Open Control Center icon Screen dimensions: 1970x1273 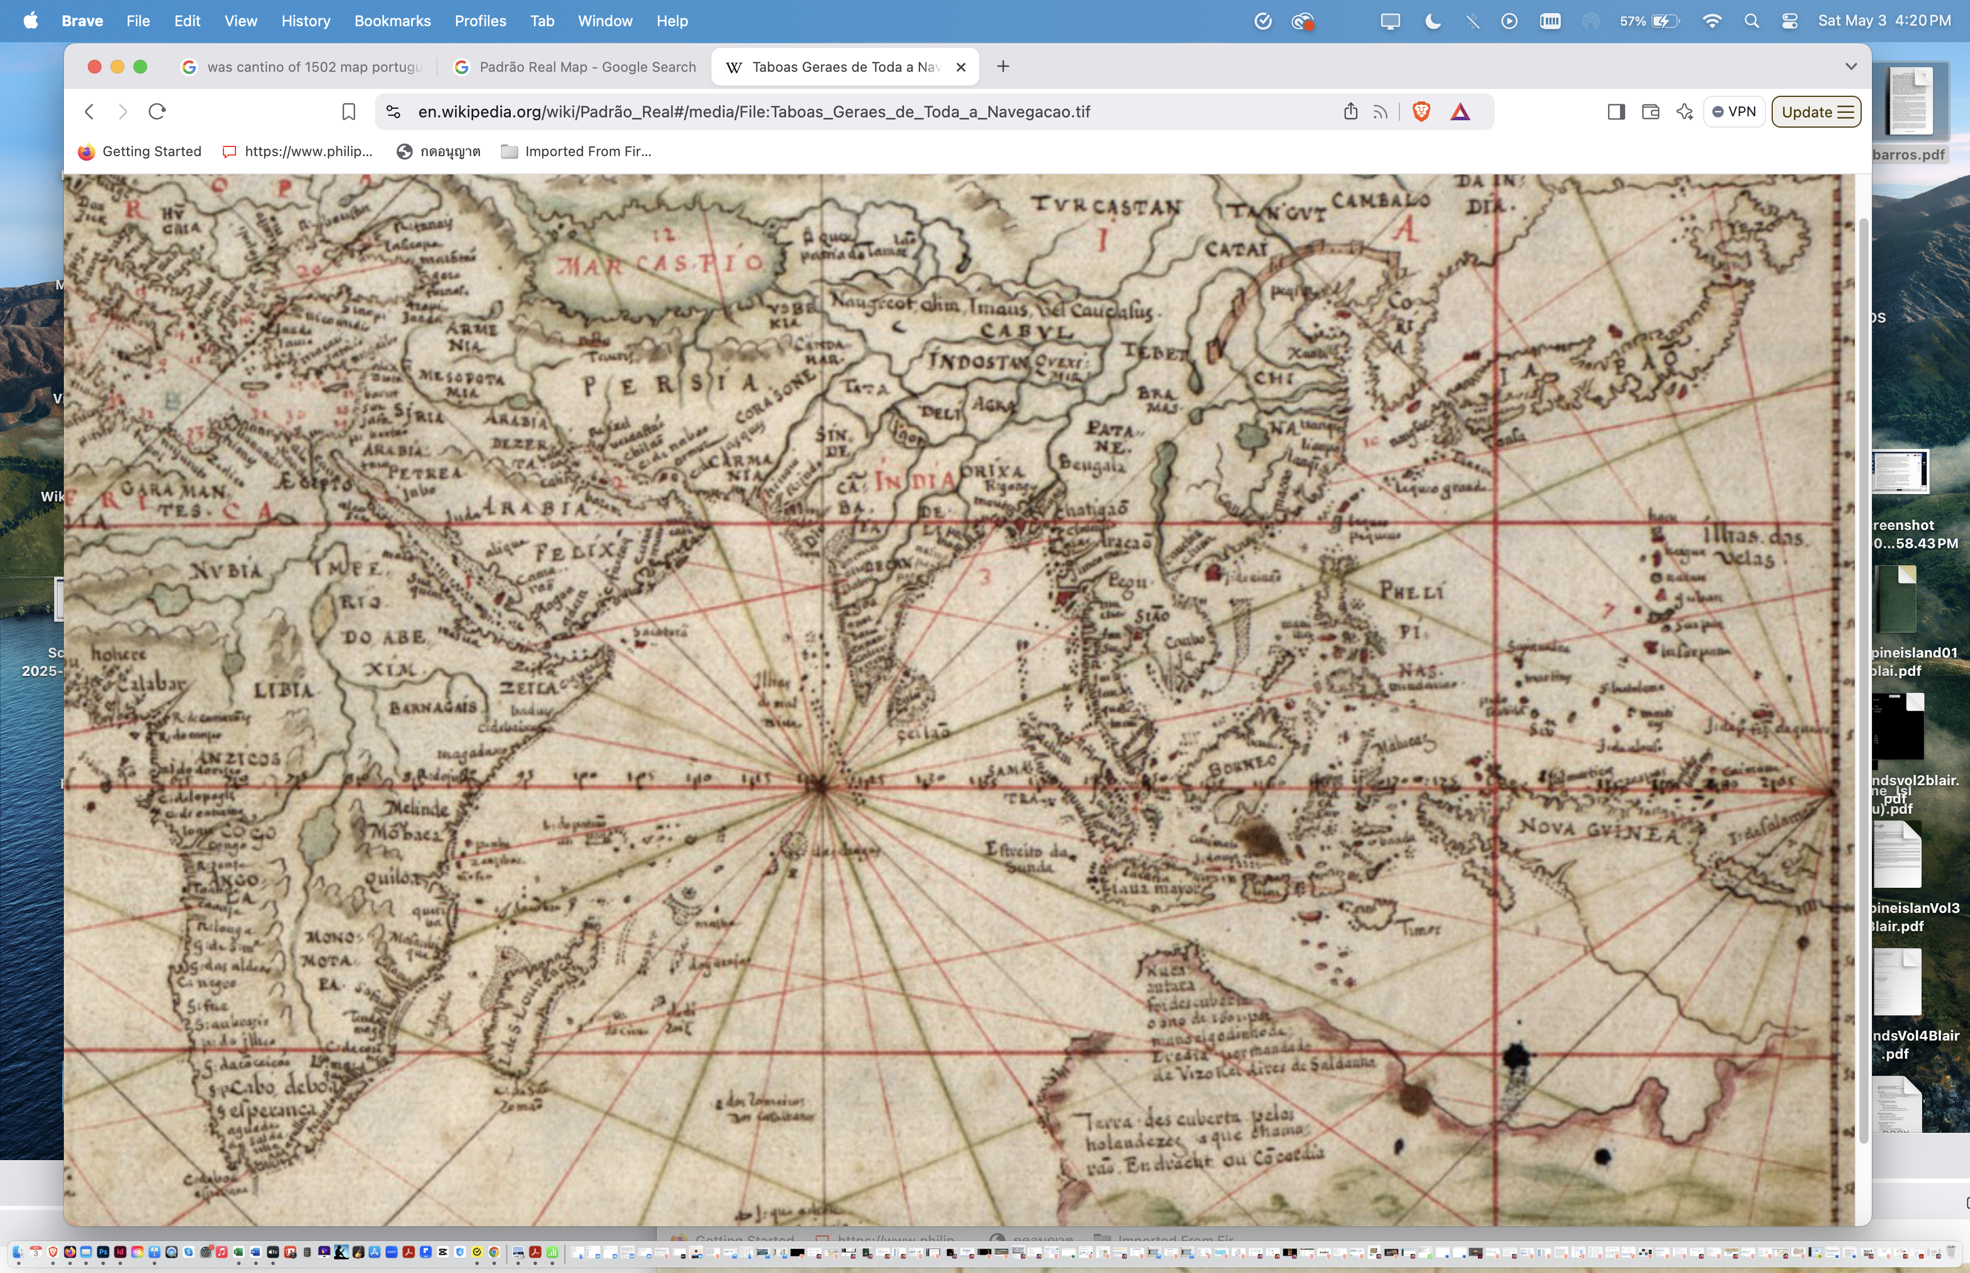(1789, 21)
